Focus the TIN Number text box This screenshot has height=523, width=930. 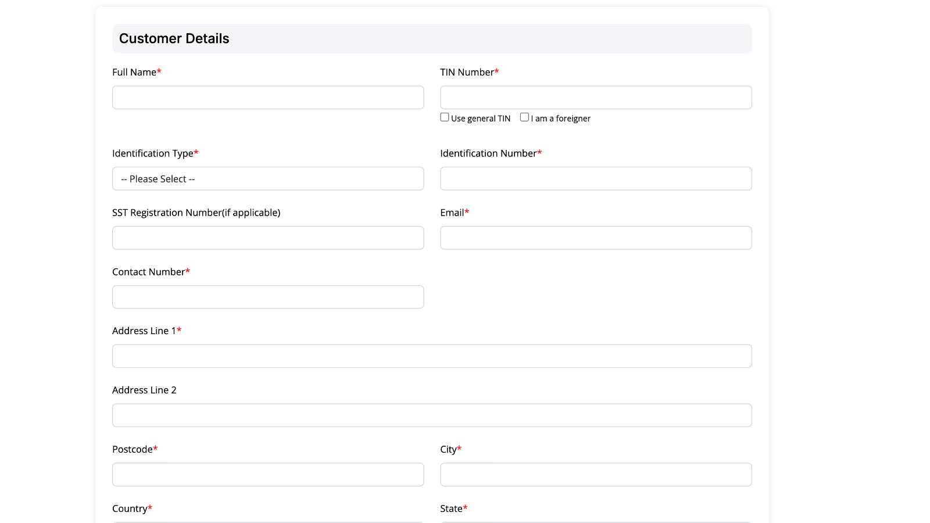596,98
